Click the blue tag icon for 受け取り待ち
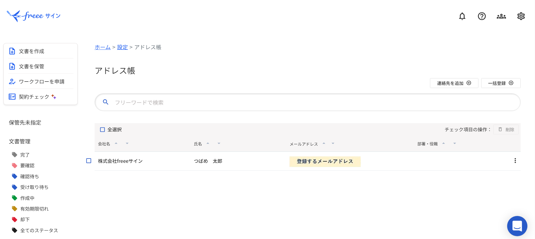 pos(15,187)
